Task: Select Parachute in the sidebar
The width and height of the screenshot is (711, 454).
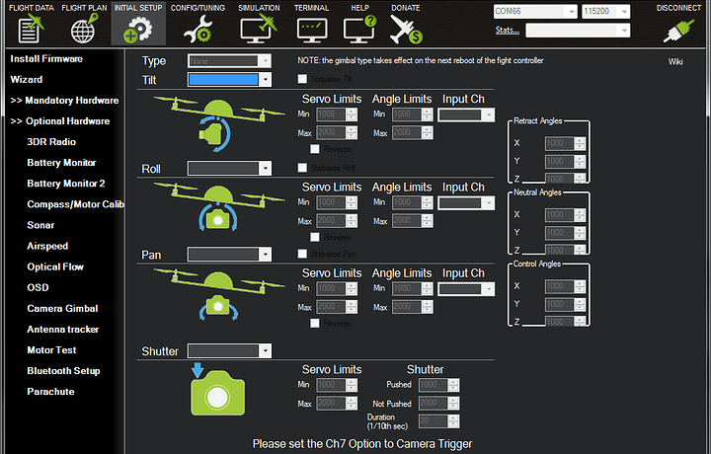Action: click(x=50, y=392)
